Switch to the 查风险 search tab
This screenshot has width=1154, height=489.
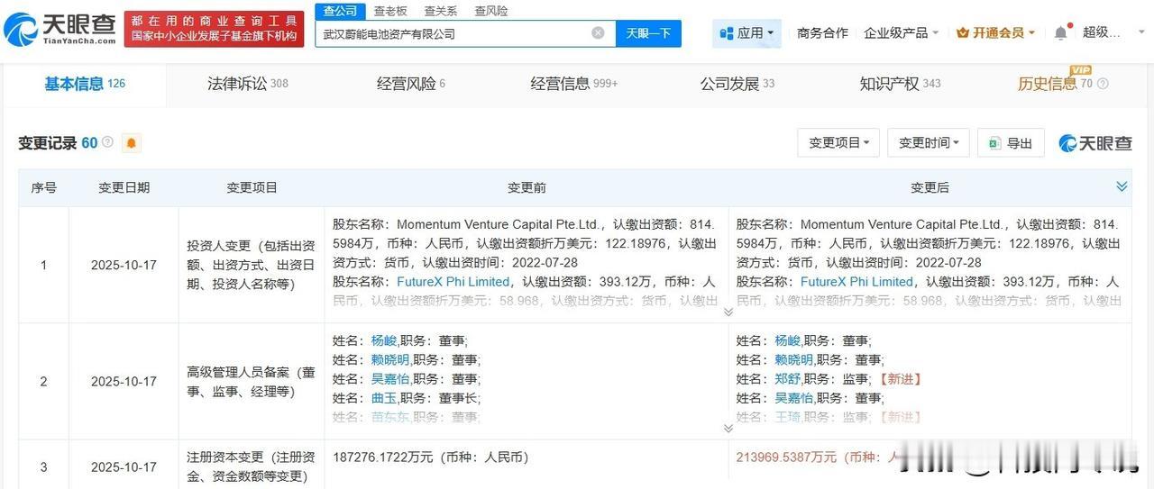tap(491, 11)
